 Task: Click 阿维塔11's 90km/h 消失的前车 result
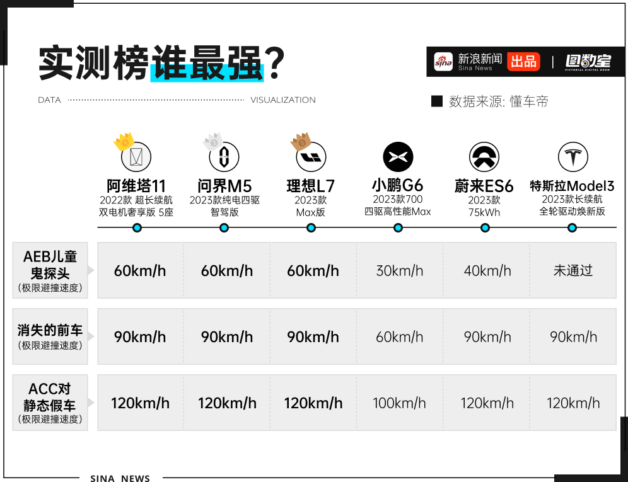click(x=140, y=336)
